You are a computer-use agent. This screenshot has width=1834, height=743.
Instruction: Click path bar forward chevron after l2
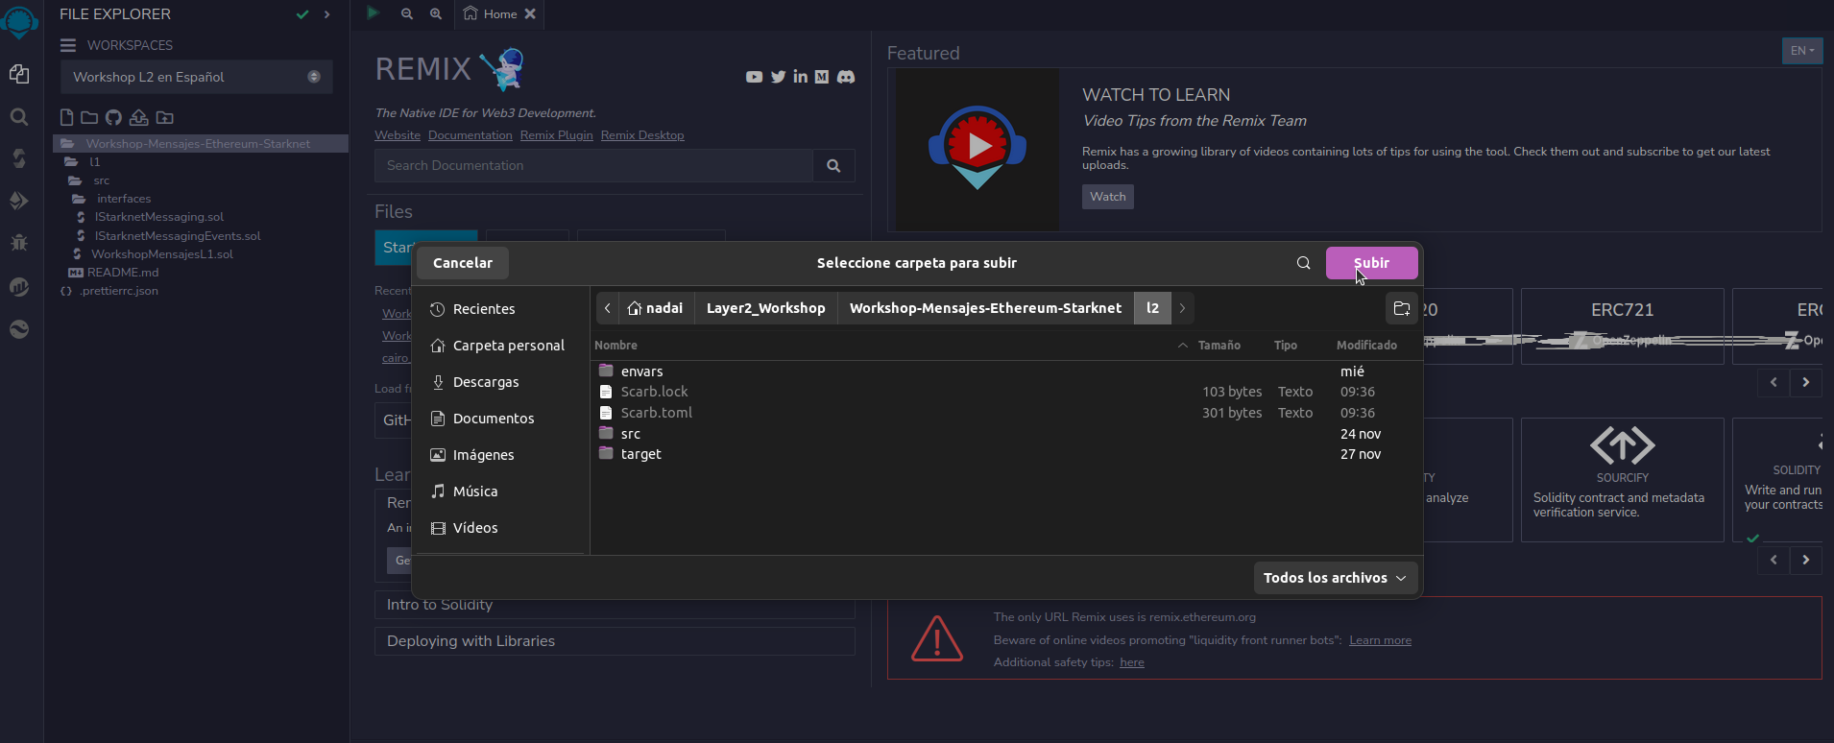tap(1183, 308)
